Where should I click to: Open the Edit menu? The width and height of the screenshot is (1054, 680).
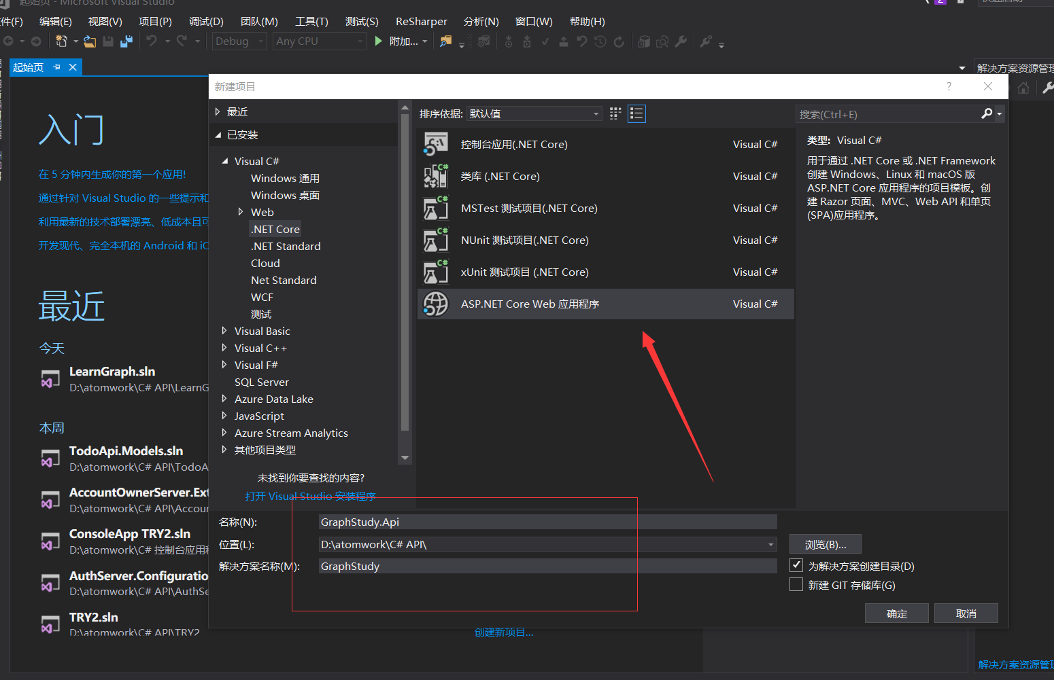click(55, 22)
